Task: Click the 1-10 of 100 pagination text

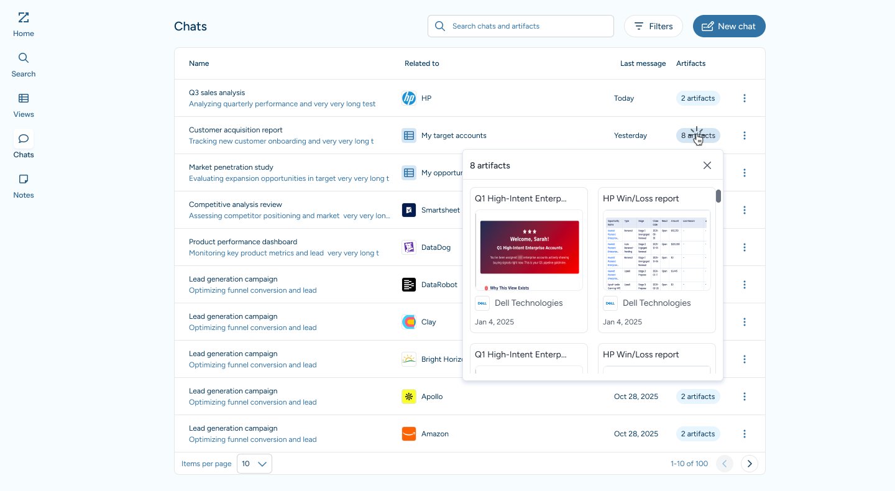Action: [689, 464]
